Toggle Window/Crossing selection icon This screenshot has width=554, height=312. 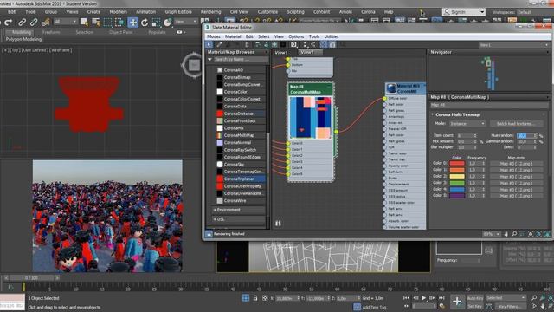click(119, 23)
